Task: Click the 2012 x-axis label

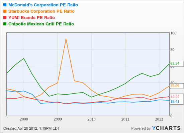Action: (159, 119)
